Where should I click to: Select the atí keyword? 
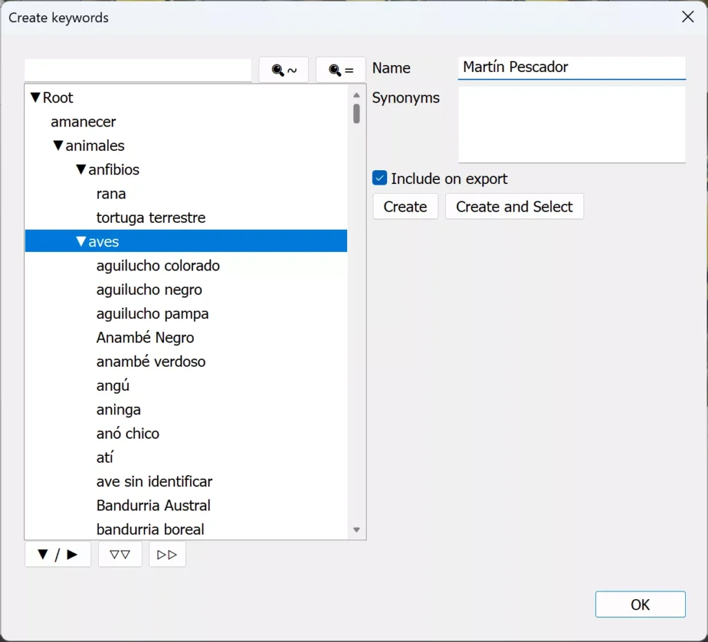[105, 457]
